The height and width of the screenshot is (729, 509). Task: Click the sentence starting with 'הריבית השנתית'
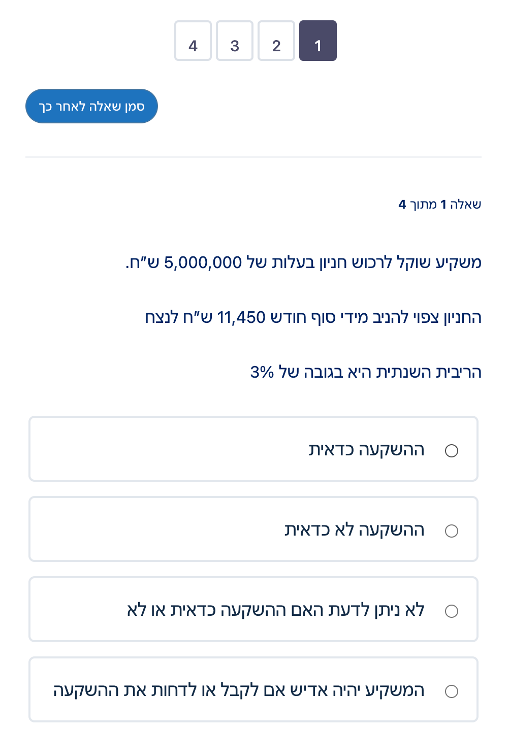[366, 373]
